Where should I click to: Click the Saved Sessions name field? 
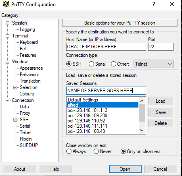(106, 91)
